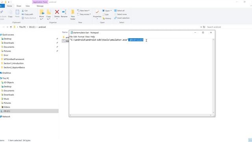Select OneDrive in navigation pane
This screenshot has height=142, width=252.
7,73
